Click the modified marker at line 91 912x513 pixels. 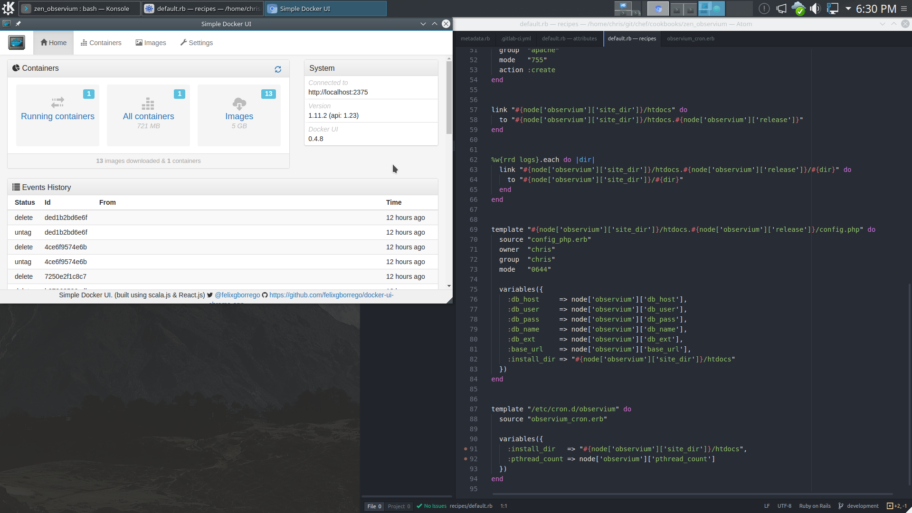465,449
